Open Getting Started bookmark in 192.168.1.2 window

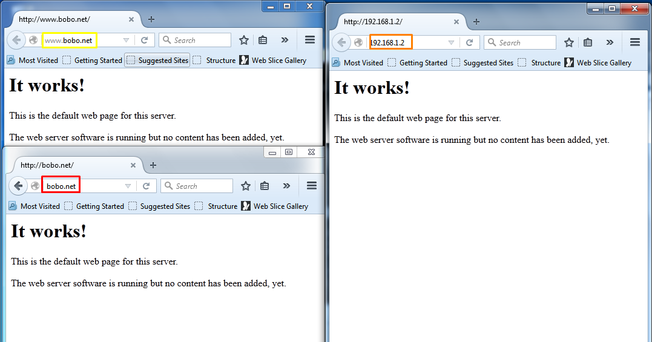click(x=418, y=63)
